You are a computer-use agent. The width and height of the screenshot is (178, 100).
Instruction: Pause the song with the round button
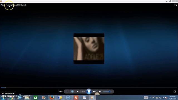click(x=89, y=91)
